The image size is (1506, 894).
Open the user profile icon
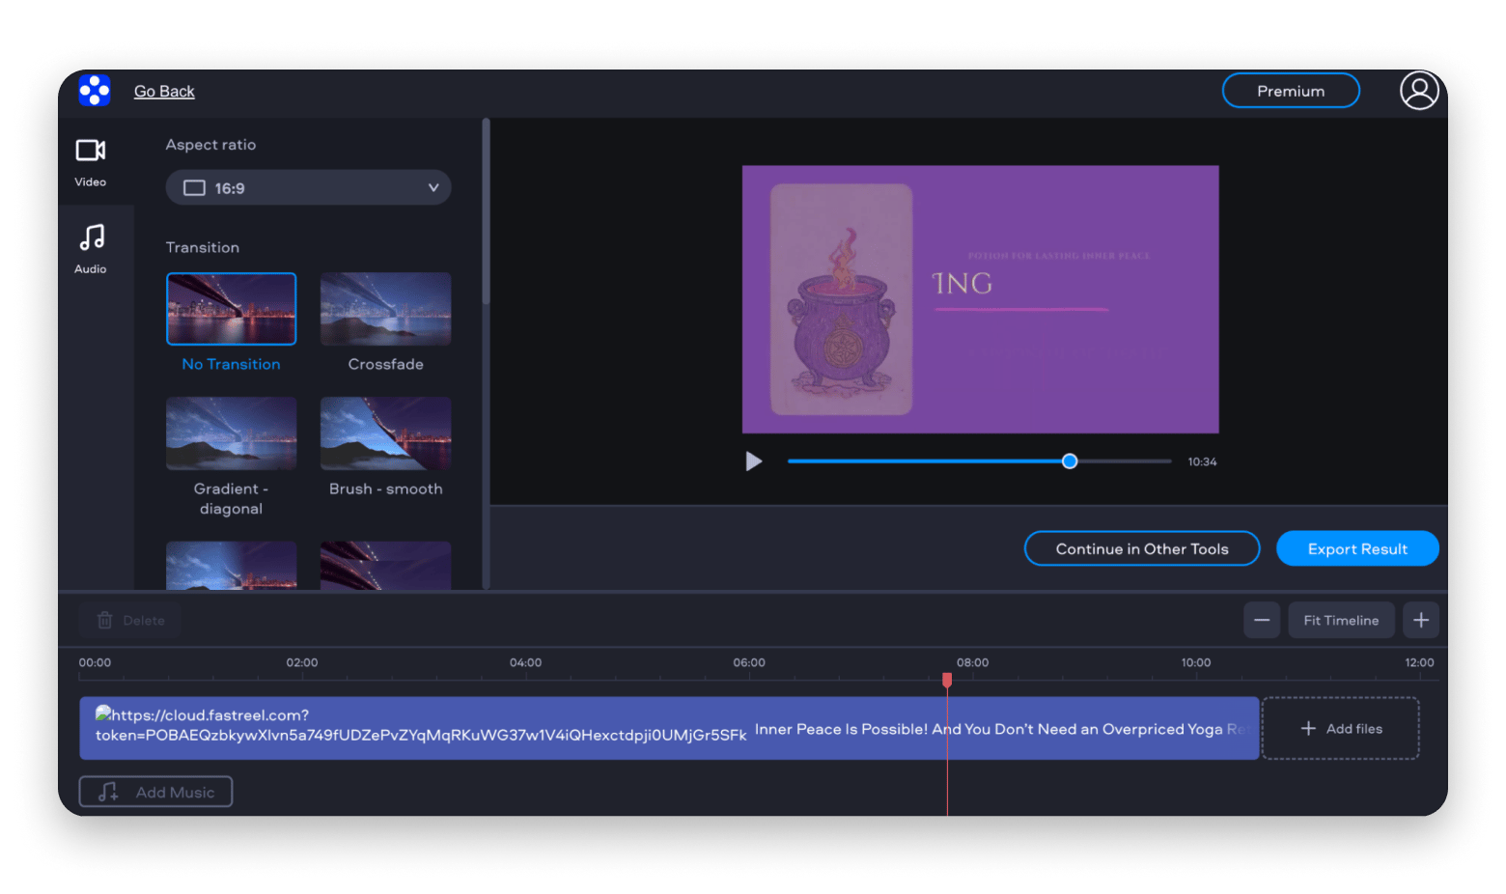[x=1418, y=91]
